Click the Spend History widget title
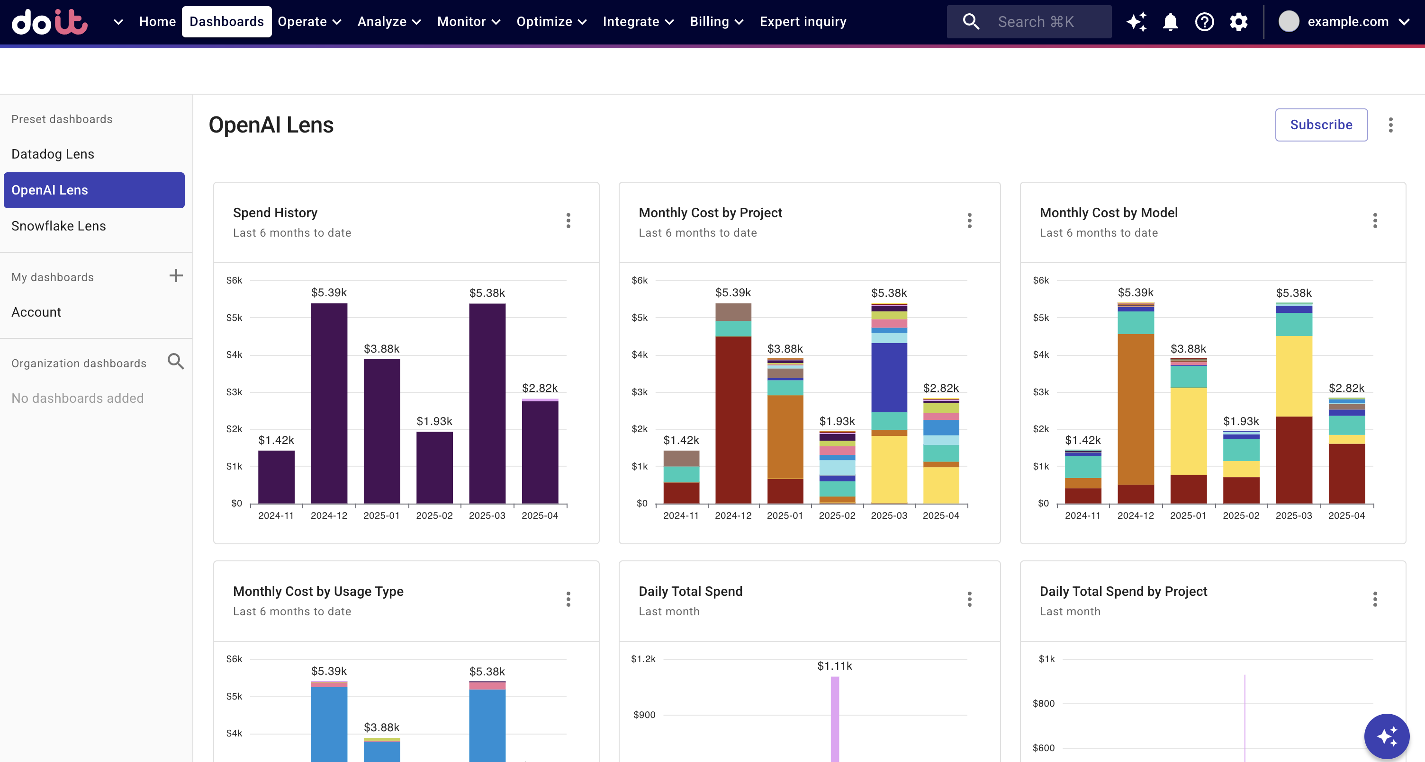 click(276, 213)
